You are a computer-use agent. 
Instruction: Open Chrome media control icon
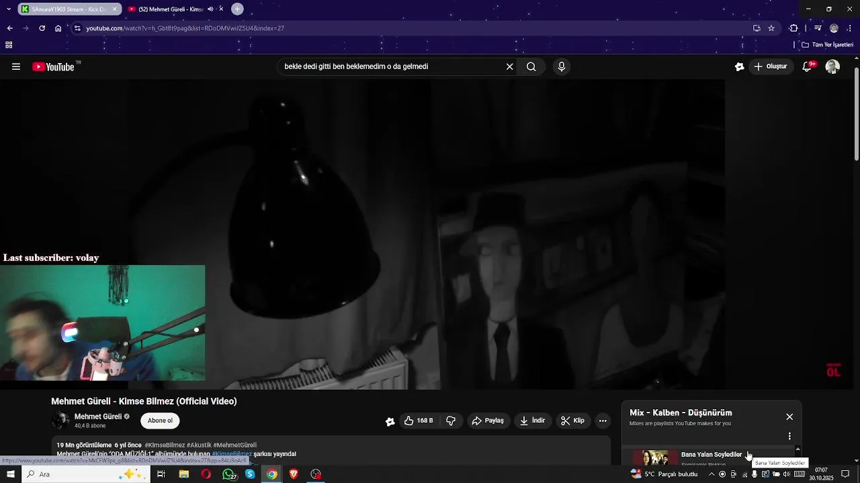pos(818,28)
